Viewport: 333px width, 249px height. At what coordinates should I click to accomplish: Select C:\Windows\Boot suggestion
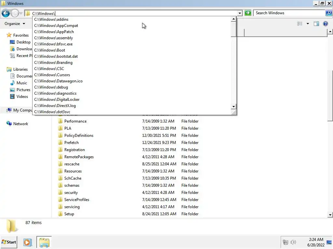point(132,50)
